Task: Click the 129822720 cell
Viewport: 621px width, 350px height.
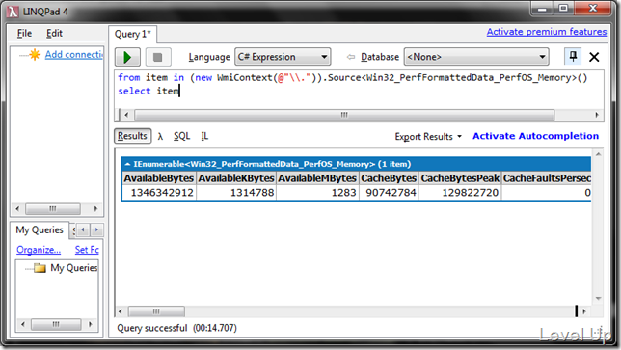Action: pyautogui.click(x=460, y=193)
